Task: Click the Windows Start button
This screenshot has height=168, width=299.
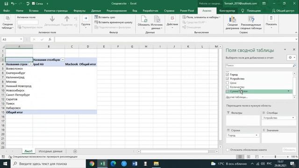Action: [x=5, y=164]
